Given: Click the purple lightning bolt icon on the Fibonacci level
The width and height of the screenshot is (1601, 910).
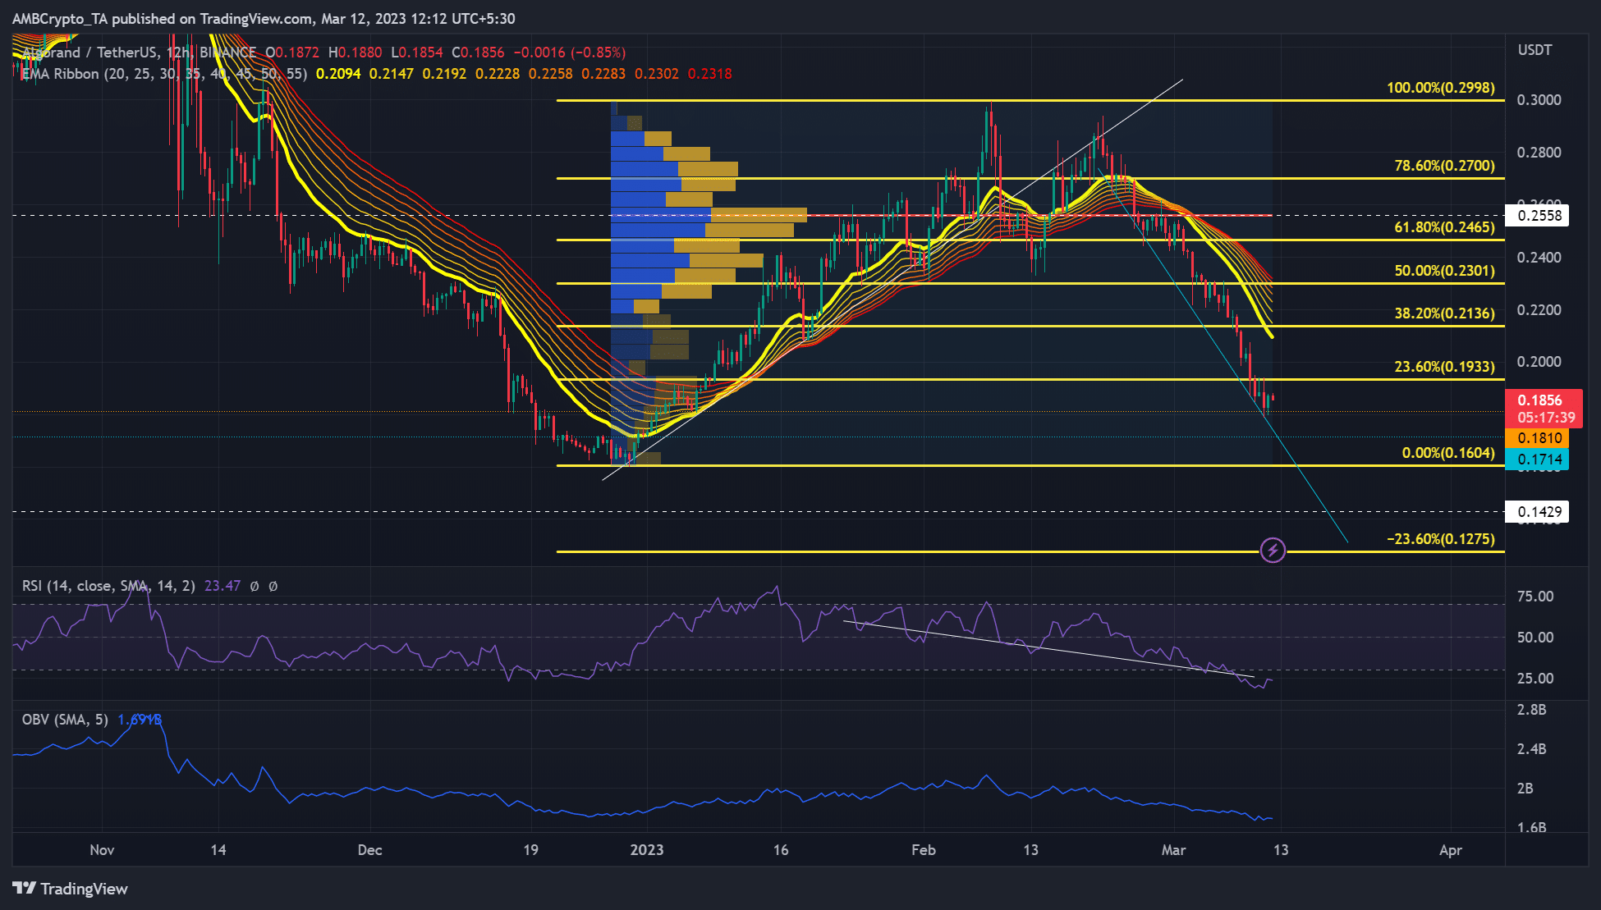Looking at the screenshot, I should point(1273,550).
